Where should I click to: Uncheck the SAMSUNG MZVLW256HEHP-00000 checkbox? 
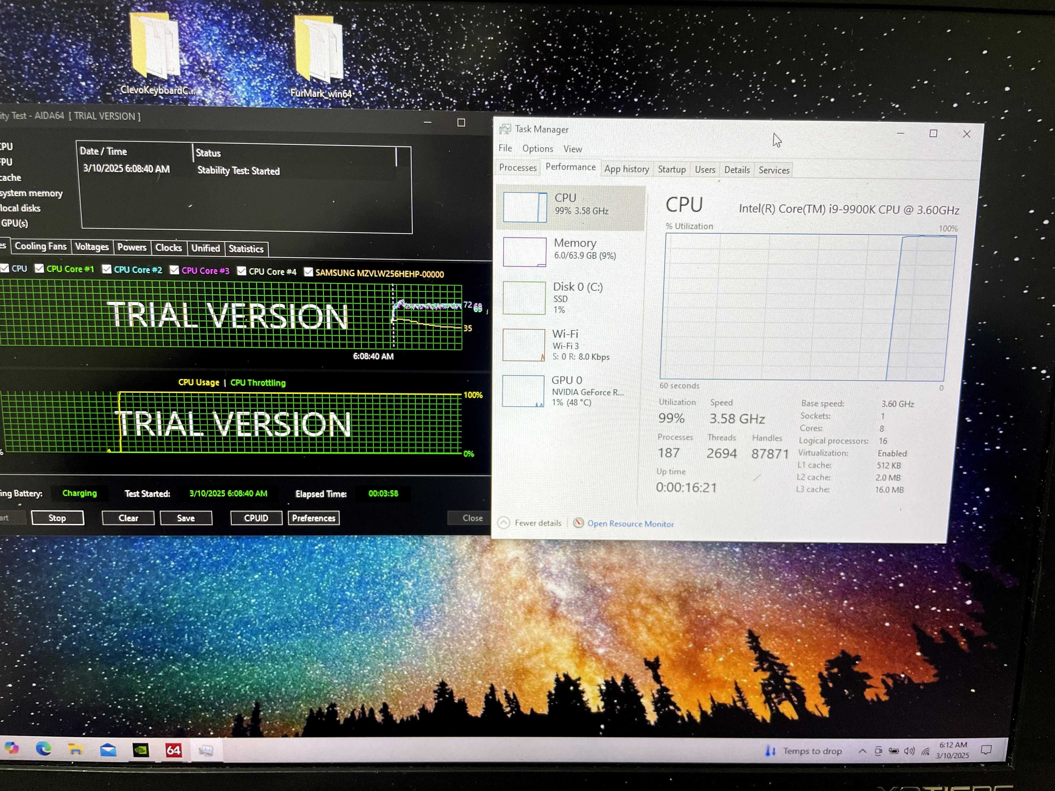point(308,272)
